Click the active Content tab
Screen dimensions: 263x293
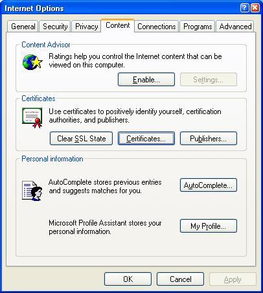coord(118,25)
